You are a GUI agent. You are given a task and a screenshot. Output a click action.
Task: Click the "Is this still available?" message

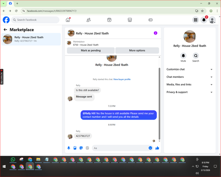pyautogui.click(x=88, y=90)
